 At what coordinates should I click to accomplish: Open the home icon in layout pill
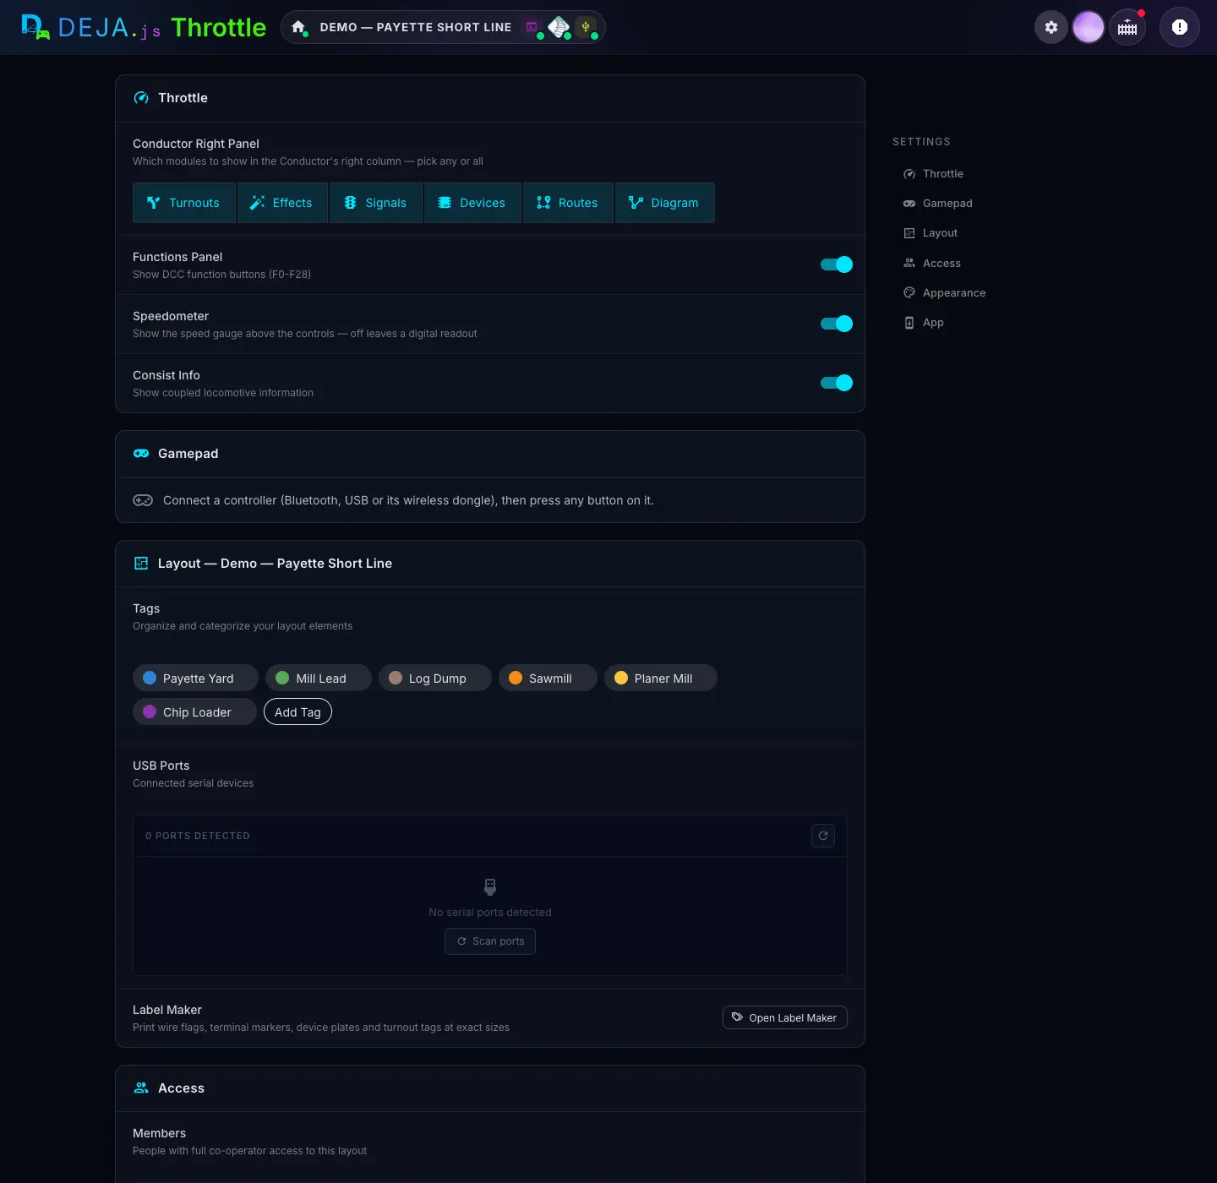(x=298, y=27)
